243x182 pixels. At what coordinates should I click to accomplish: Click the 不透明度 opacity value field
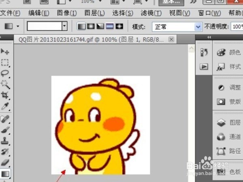[237, 27]
